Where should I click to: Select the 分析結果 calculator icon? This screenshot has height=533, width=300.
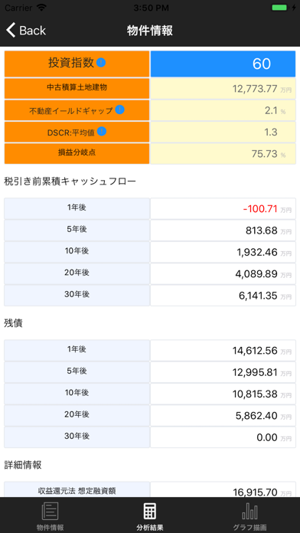[150, 512]
